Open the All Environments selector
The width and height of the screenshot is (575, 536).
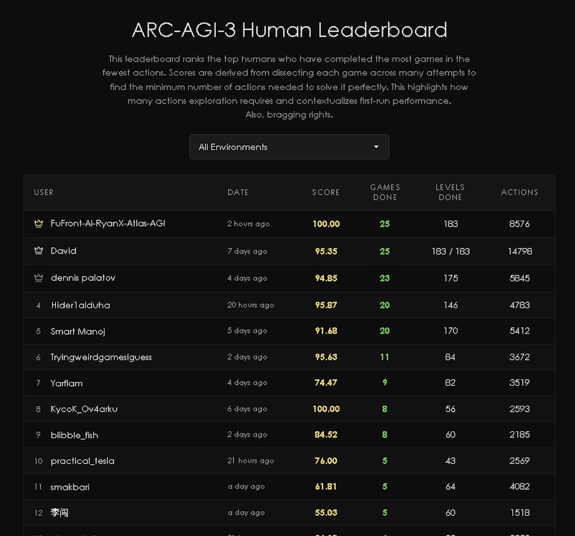click(x=289, y=147)
